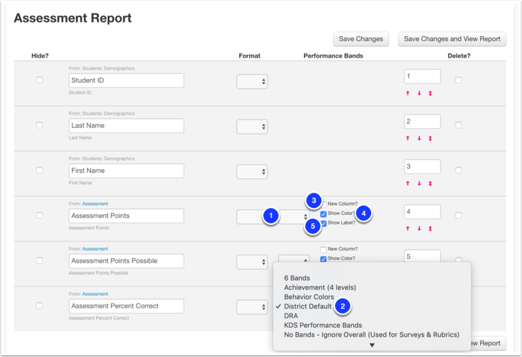Image resolution: width=522 pixels, height=357 pixels.
Task: Move the Student ID row up
Action: click(x=408, y=93)
